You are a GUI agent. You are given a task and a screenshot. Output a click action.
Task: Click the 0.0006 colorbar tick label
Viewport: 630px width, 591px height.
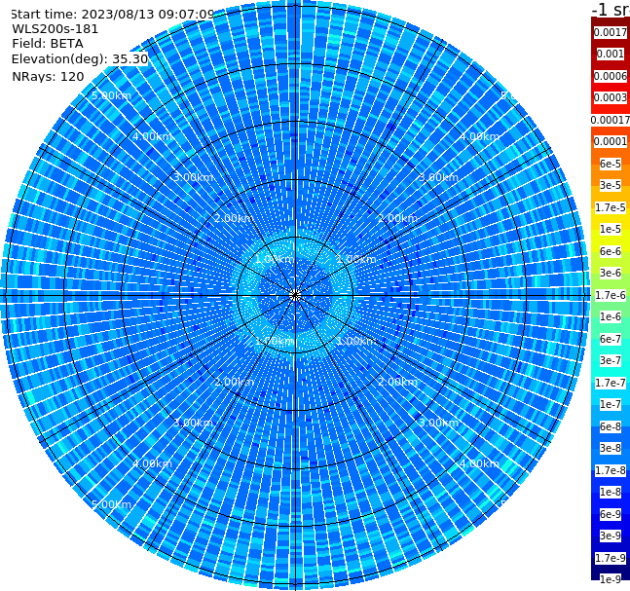(611, 76)
